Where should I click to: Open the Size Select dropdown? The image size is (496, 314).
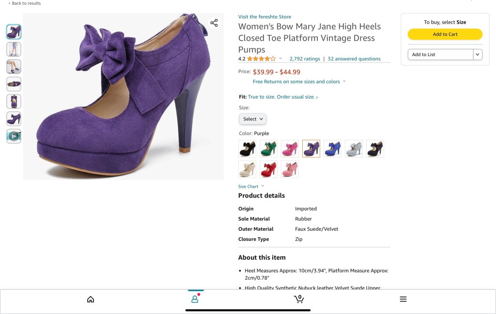pyautogui.click(x=252, y=119)
